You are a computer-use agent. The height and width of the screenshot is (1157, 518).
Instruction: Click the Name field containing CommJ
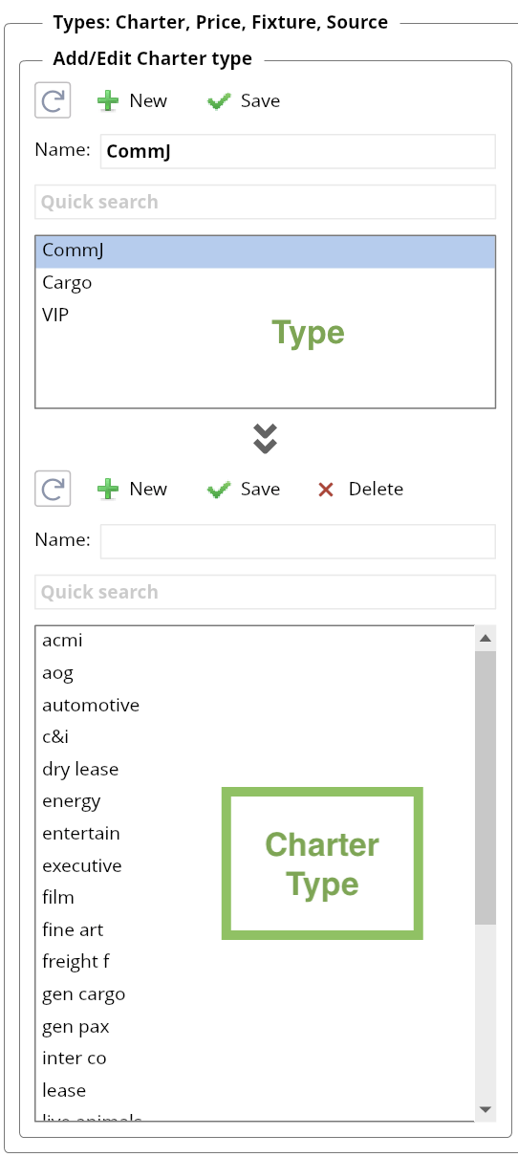pyautogui.click(x=298, y=151)
